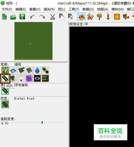Select the lighting bulb brush
This screenshot has width=134, height=147.
21,78
